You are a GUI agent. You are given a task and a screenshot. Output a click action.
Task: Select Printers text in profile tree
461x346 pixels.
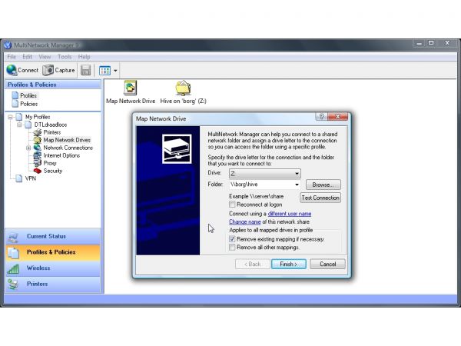(x=52, y=132)
